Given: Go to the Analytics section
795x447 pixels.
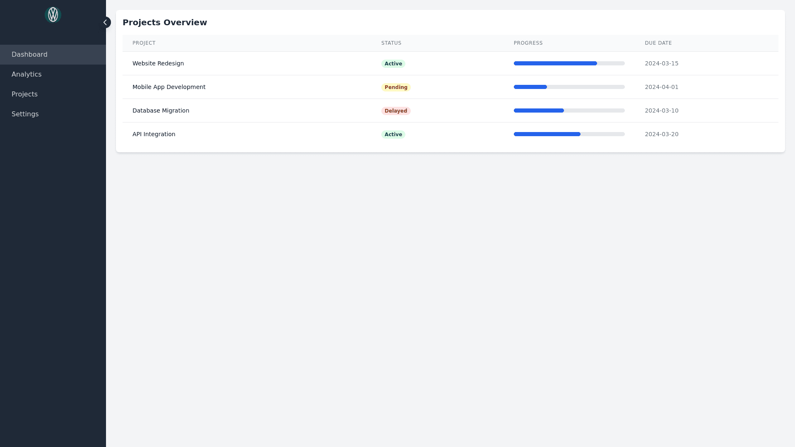Looking at the screenshot, I should 26,74.
